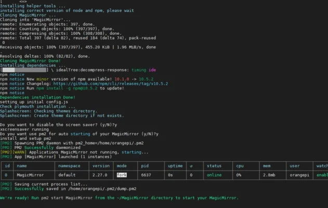Image resolution: width=328 pixels, height=208 pixels.
Task: Click 'Check plymouth installation' line
Action: (37, 107)
